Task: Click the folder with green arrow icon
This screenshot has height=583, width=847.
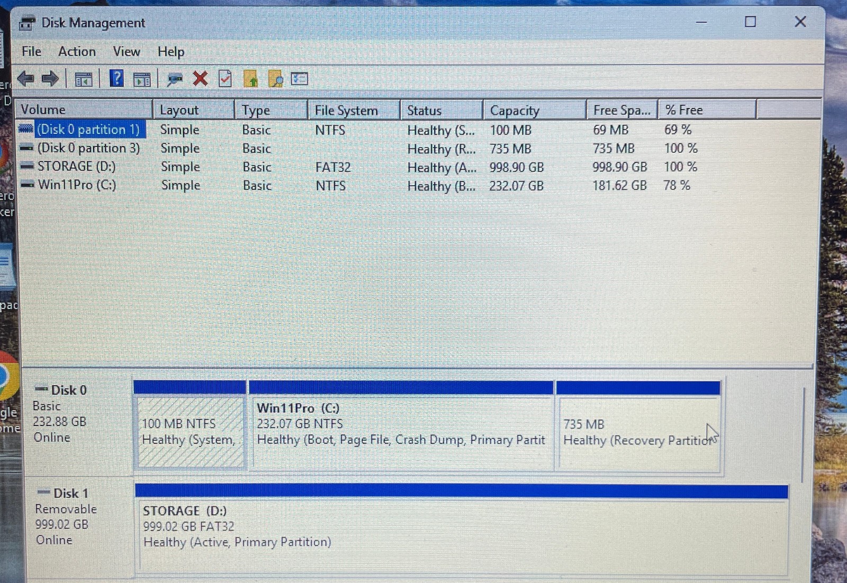Action: (x=250, y=79)
